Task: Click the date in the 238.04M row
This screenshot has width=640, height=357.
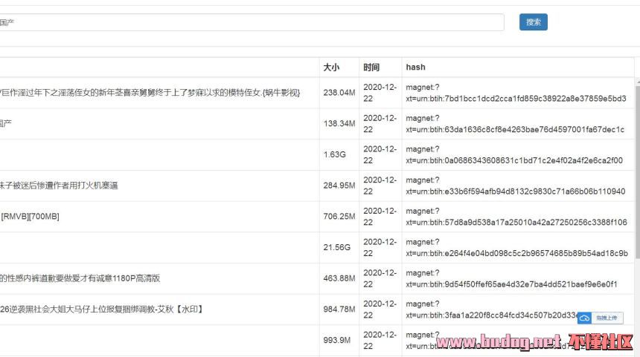Action: tap(380, 93)
